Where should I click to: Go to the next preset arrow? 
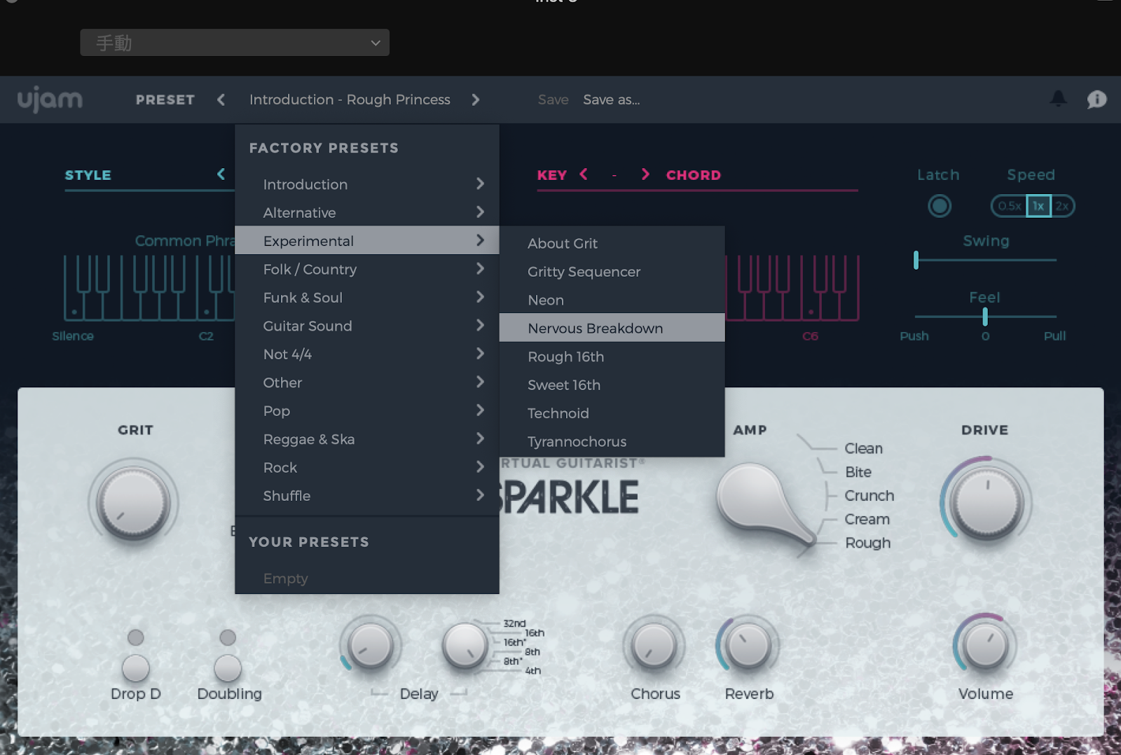pos(476,99)
